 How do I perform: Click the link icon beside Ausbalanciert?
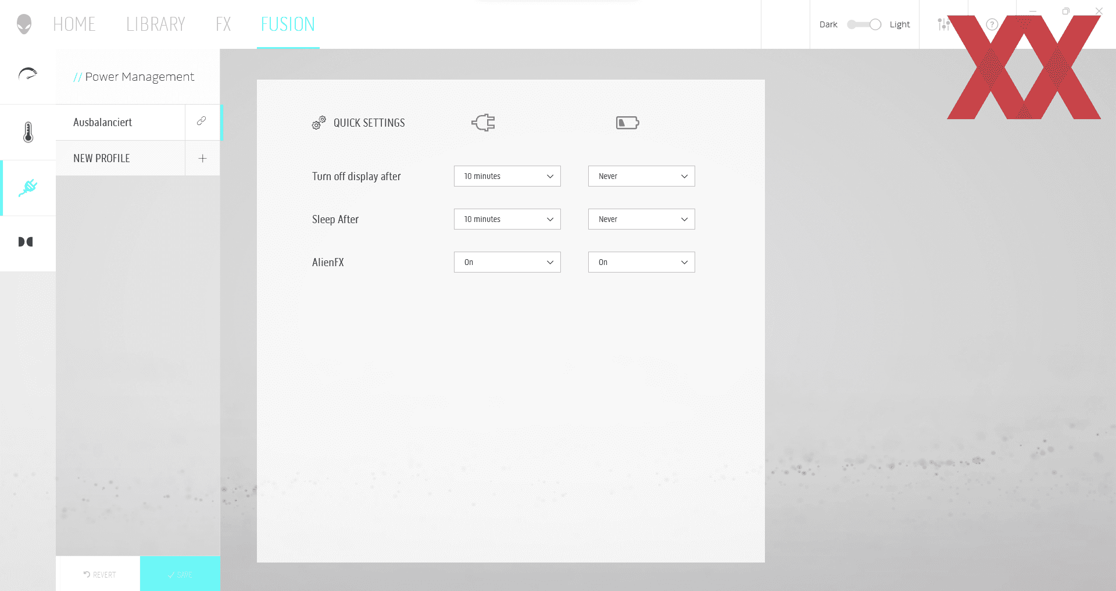coord(202,121)
